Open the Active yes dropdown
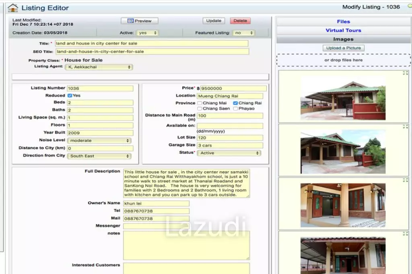This screenshot has width=412, height=274. (147, 33)
